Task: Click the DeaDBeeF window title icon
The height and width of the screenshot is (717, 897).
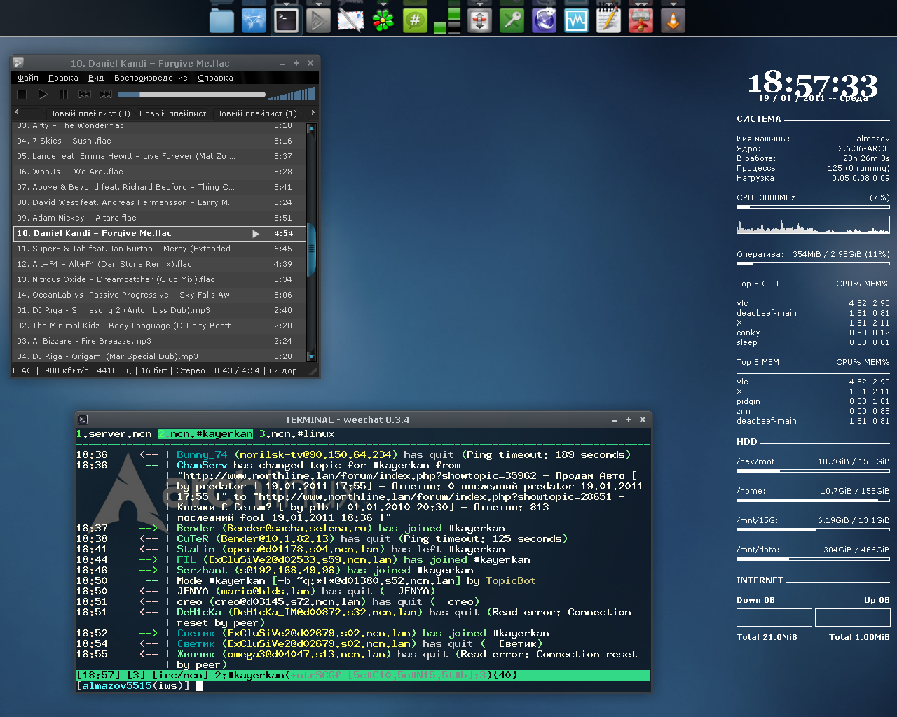Action: (x=18, y=63)
